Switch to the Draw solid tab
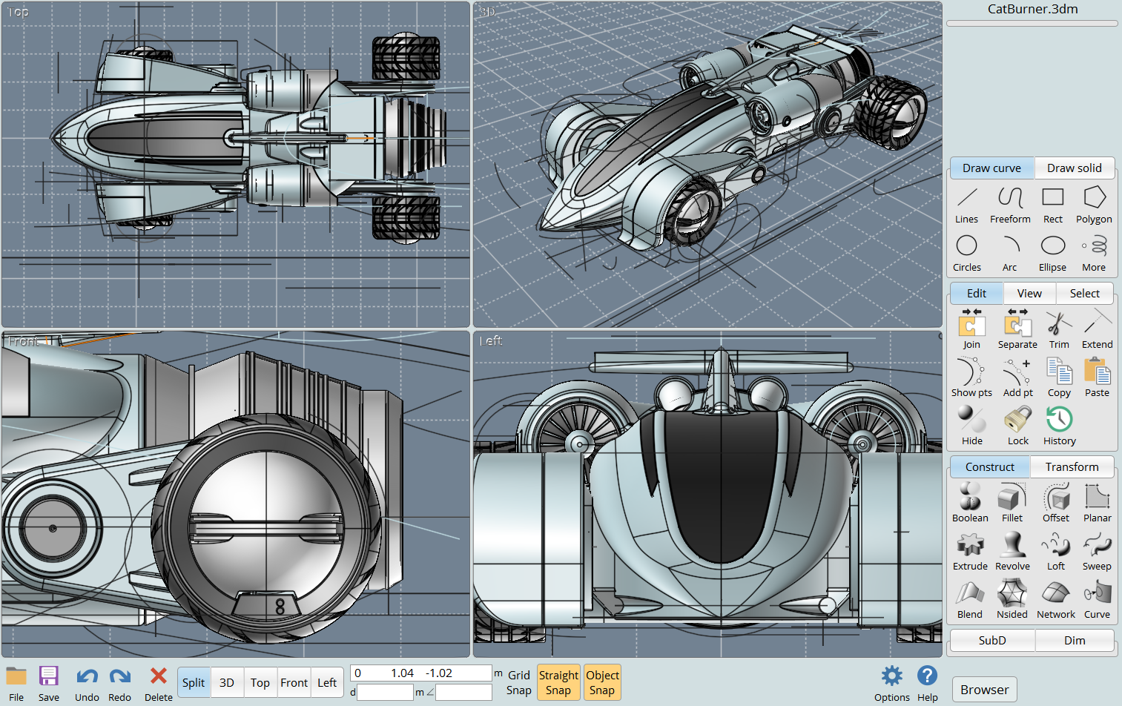Screen dimensions: 1122x706 (1074, 168)
